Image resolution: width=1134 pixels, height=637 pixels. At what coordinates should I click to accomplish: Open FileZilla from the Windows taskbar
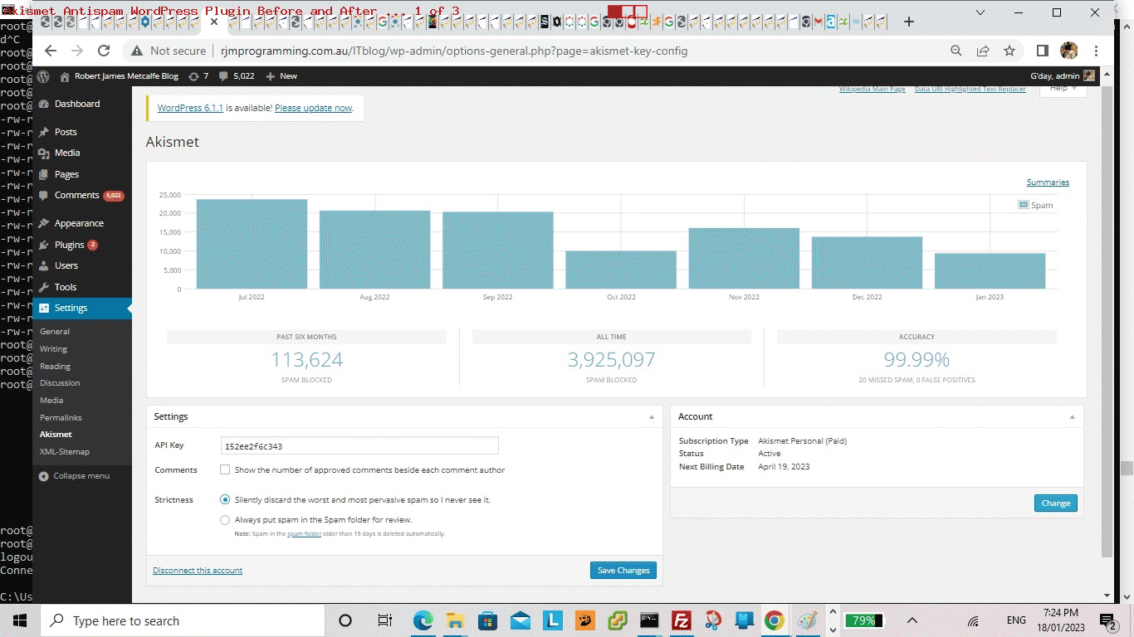(x=681, y=620)
